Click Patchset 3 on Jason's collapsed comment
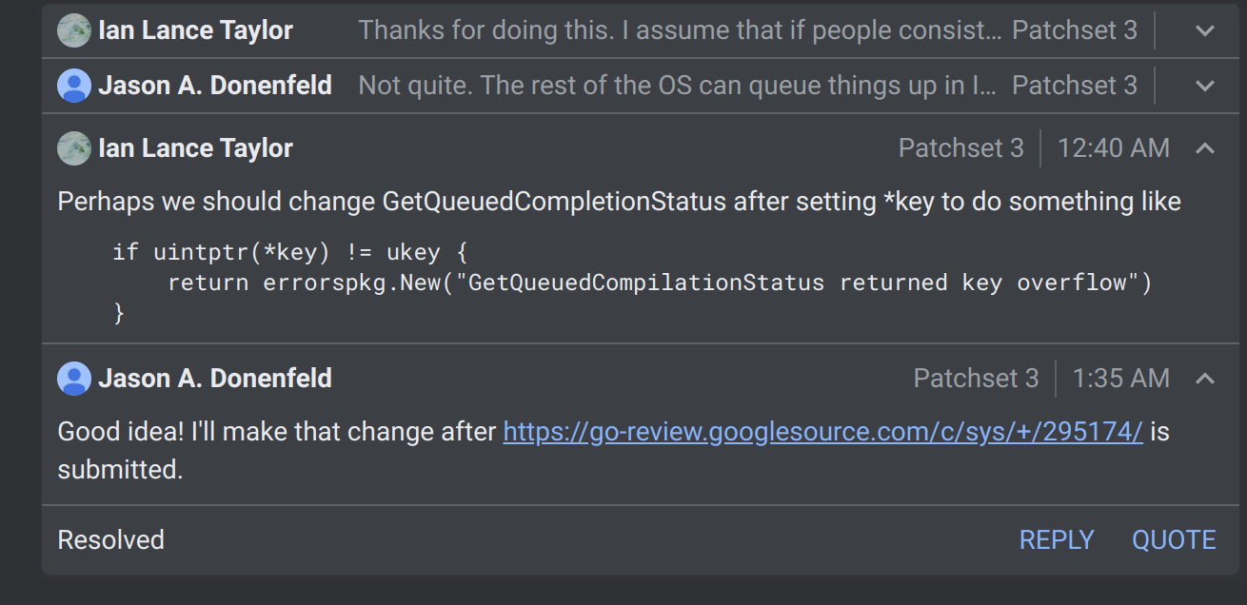This screenshot has height=605, width=1247. [x=1075, y=85]
